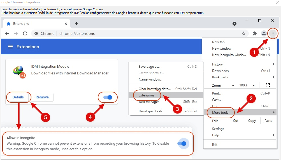Bookmark page with star icon
Screen dimensions: 281x160
[243, 33]
